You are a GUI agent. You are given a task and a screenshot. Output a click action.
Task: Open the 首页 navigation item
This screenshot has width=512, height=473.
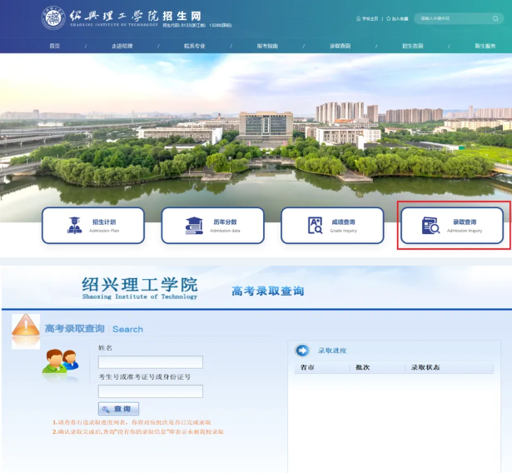pyautogui.click(x=55, y=46)
